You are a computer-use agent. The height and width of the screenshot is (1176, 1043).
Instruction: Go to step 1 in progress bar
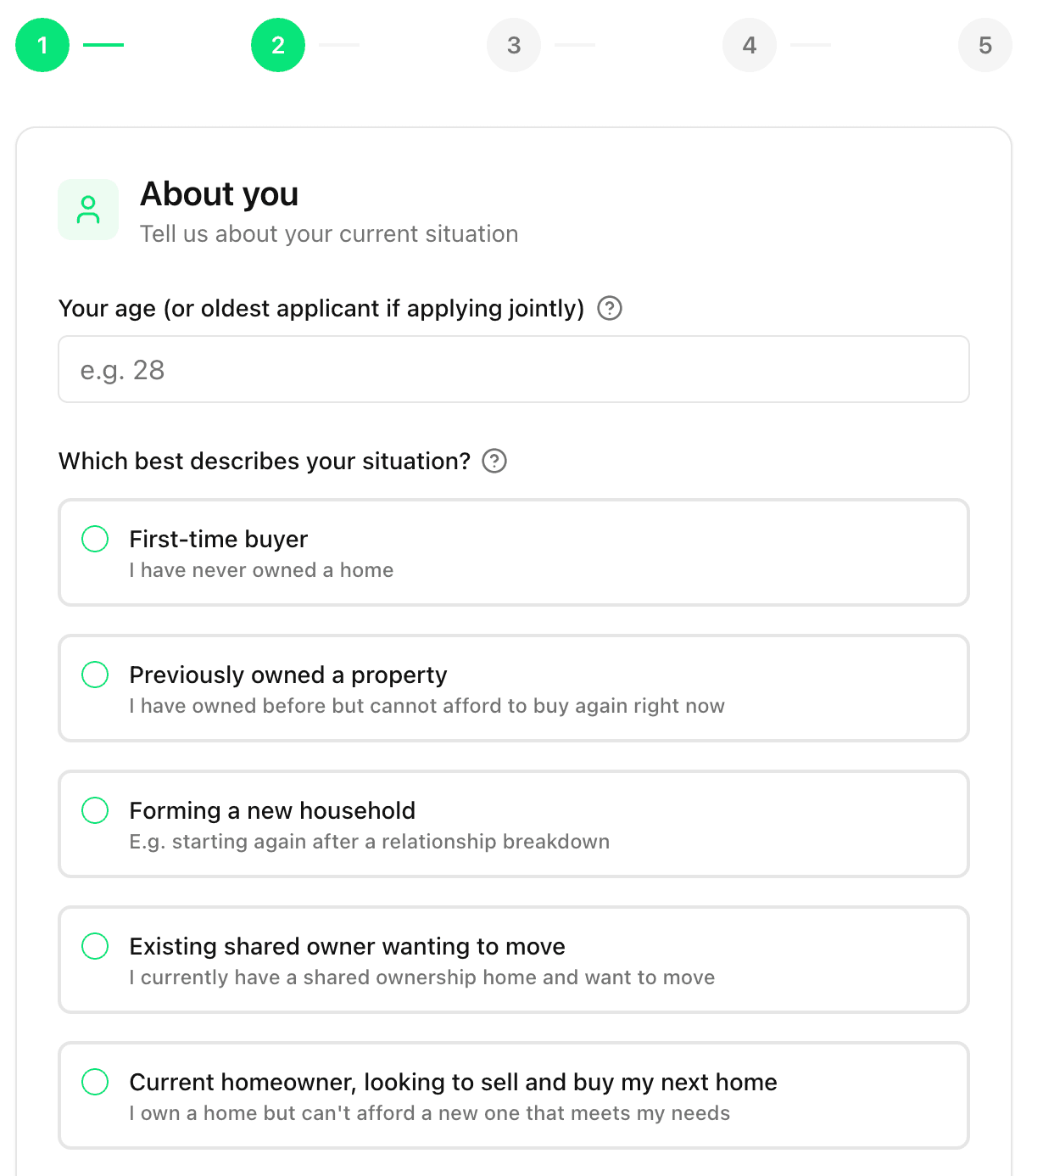pos(42,45)
